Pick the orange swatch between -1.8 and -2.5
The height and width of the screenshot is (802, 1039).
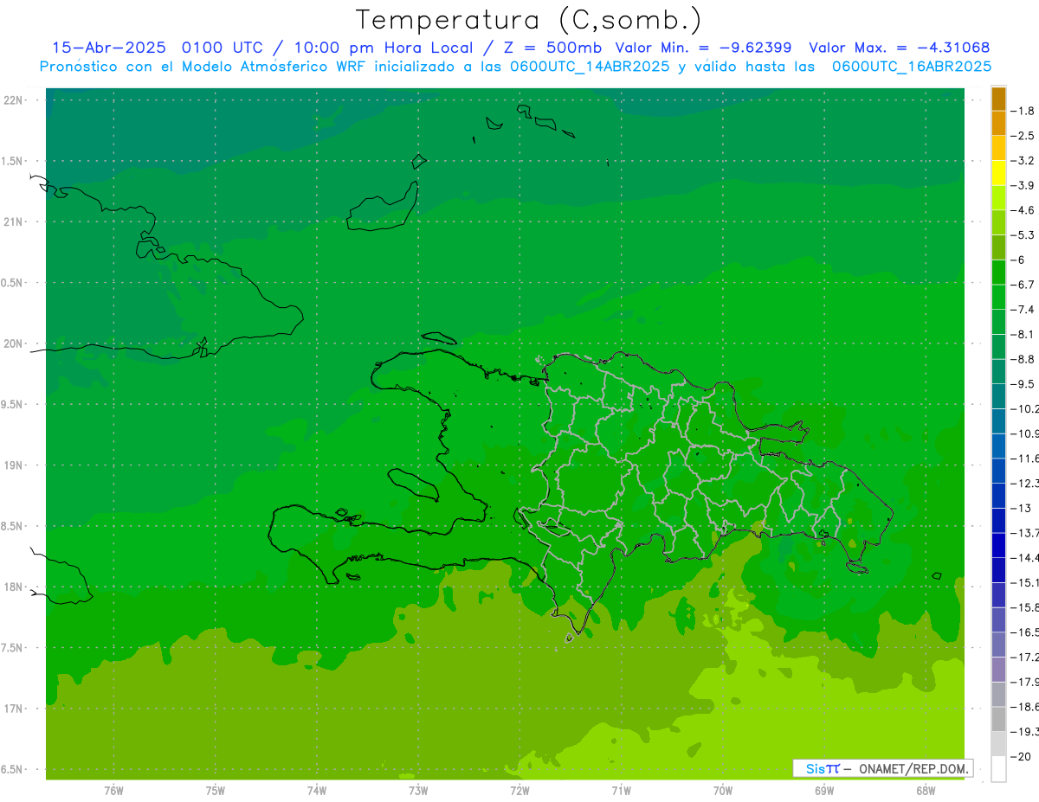[998, 124]
